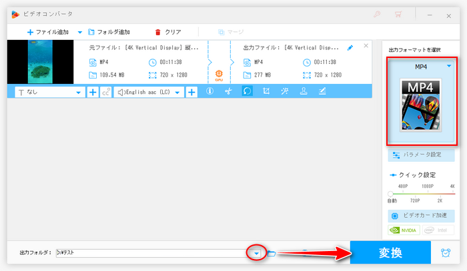Select 720P on the quick settings slider
This screenshot has width=467, height=271.
pos(415,200)
